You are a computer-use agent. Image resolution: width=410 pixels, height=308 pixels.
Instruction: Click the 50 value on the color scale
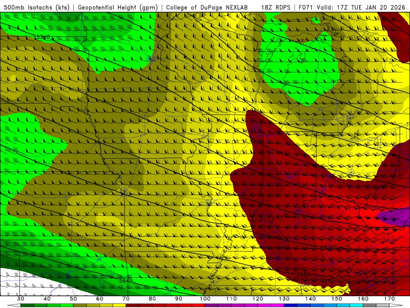[x=73, y=299]
